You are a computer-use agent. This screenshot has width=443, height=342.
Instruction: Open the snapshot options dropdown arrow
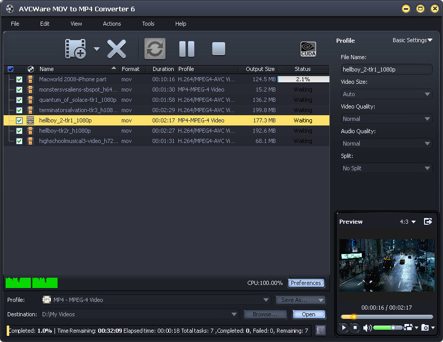click(433, 328)
